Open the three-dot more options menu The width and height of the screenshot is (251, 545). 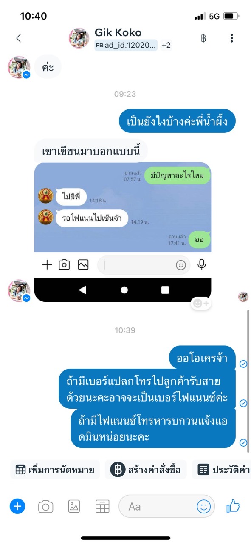[x=231, y=38]
